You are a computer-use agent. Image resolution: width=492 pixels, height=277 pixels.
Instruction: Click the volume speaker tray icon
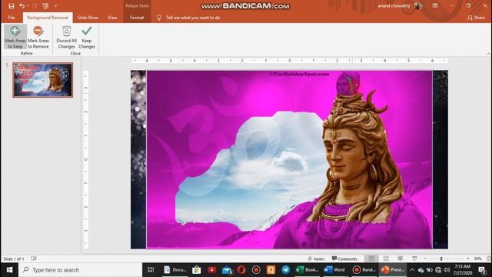(447, 270)
